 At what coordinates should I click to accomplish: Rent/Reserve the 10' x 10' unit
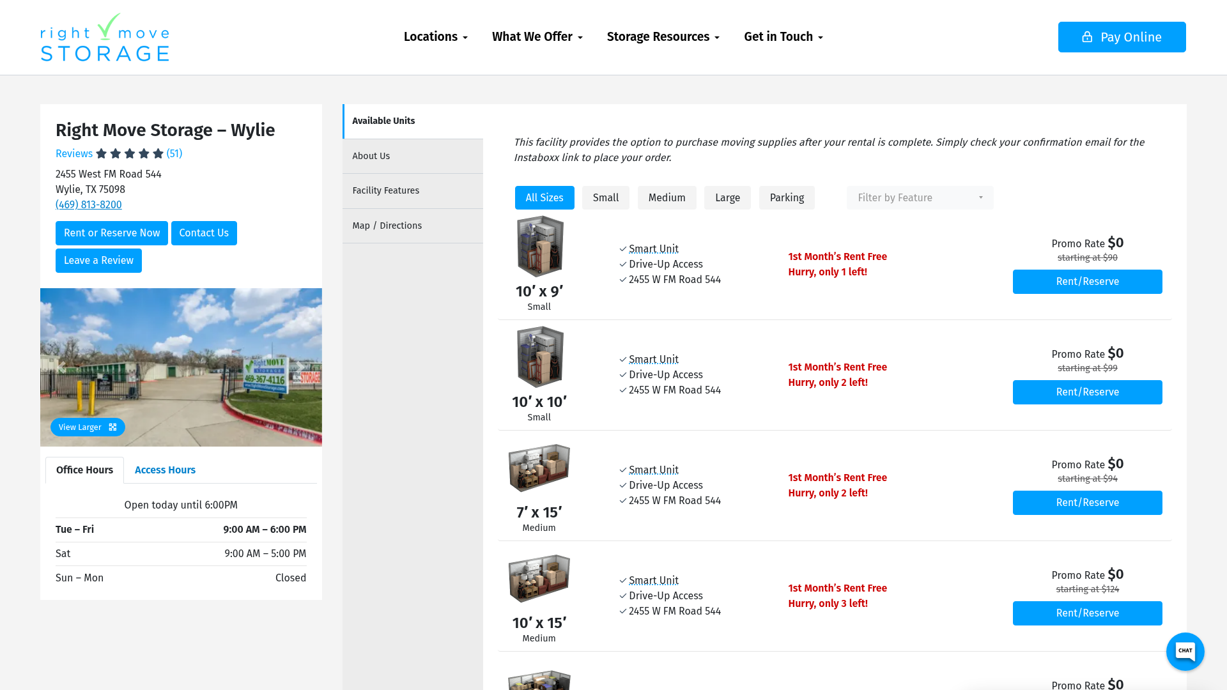1087,392
